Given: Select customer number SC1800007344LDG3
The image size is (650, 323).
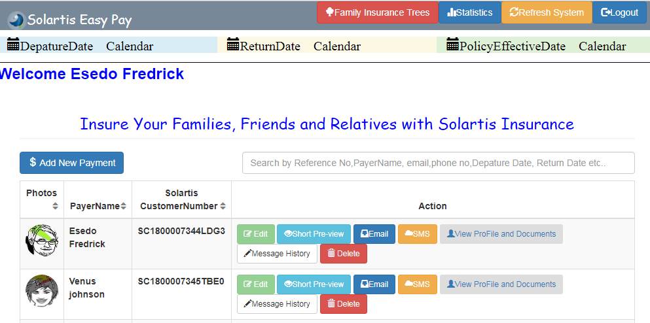Looking at the screenshot, I should coord(181,231).
